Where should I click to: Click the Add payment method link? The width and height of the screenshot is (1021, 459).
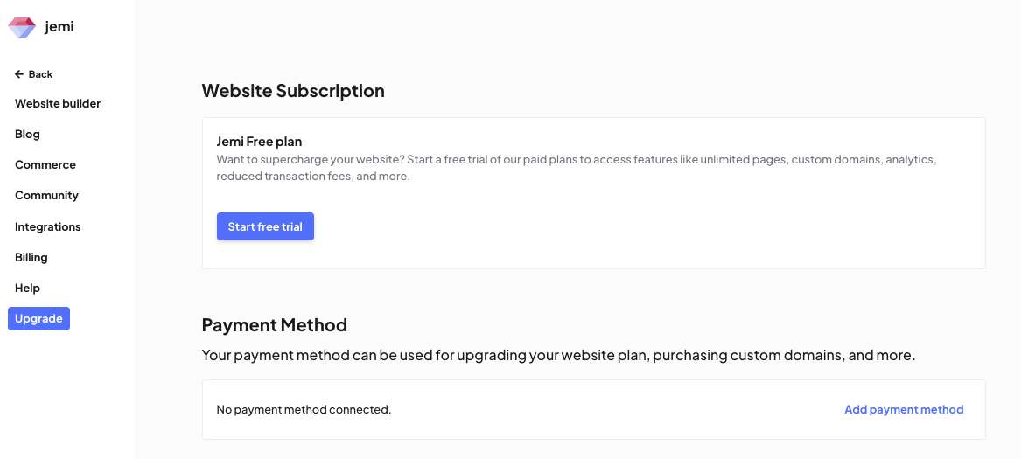coord(904,409)
